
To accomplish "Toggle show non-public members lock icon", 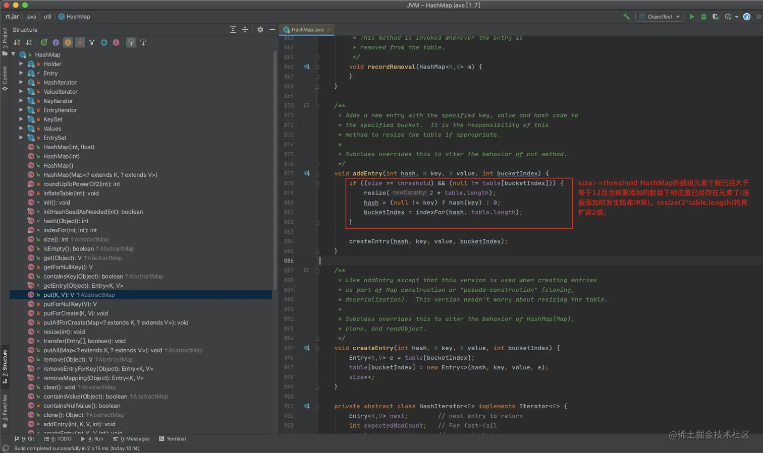I will (x=80, y=43).
